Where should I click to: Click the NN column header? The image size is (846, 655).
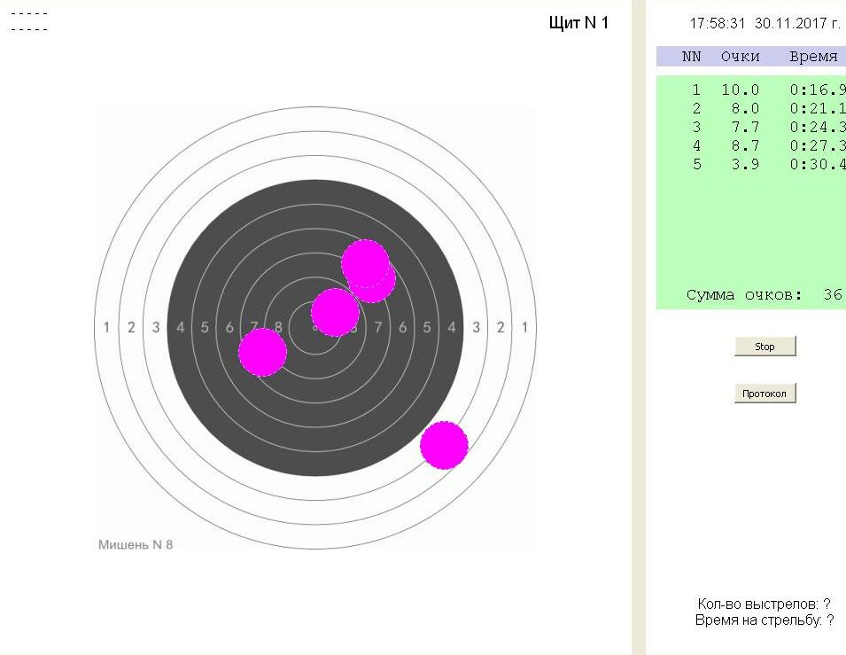point(691,57)
